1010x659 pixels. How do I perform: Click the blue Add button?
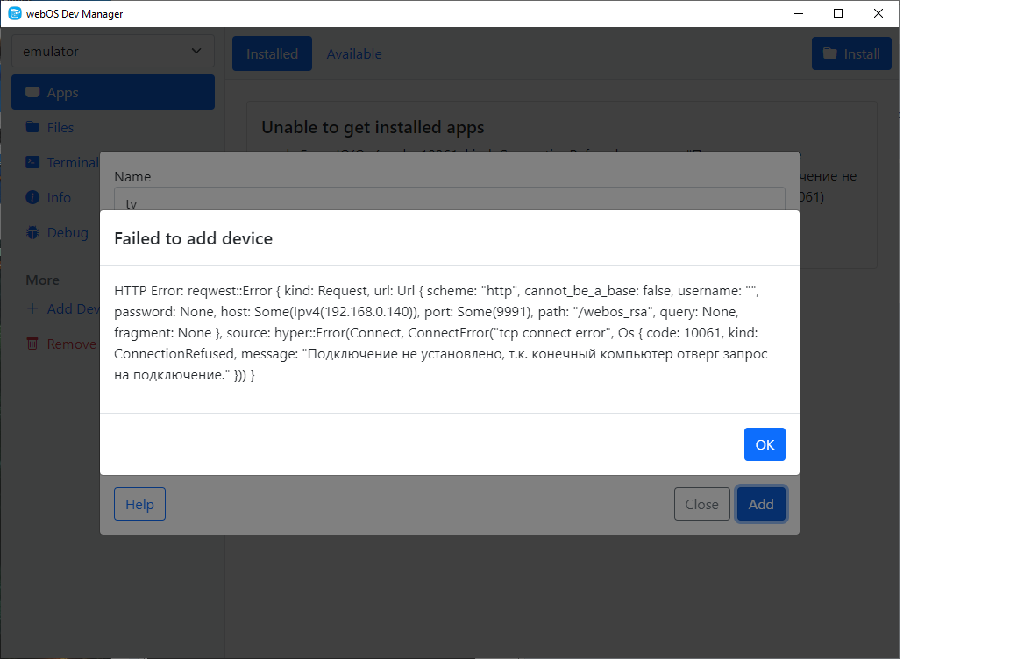(x=760, y=504)
